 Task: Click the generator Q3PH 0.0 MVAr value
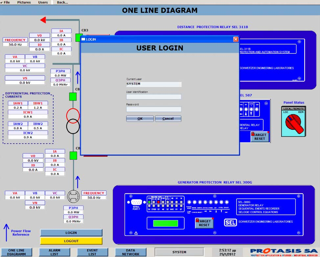pyautogui.click(x=74, y=221)
